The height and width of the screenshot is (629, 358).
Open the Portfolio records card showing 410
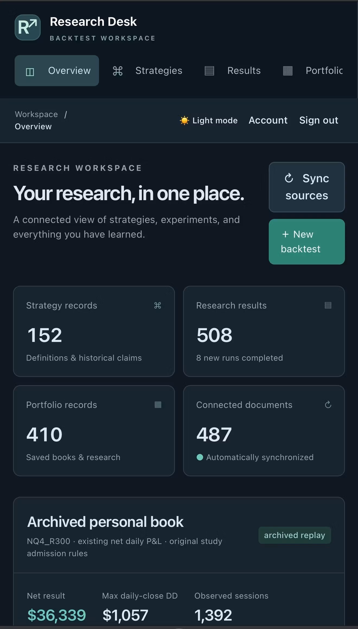tap(94, 431)
